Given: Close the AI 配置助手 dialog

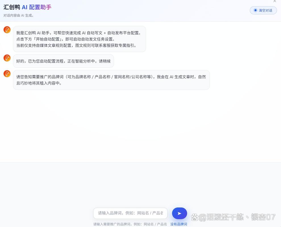Looking at the screenshot, I should coord(274,1).
